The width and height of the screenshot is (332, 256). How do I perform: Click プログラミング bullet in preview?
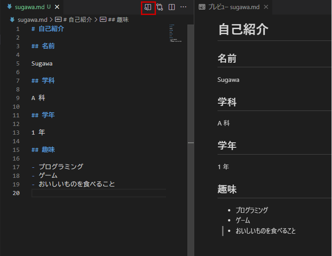(x=252, y=210)
